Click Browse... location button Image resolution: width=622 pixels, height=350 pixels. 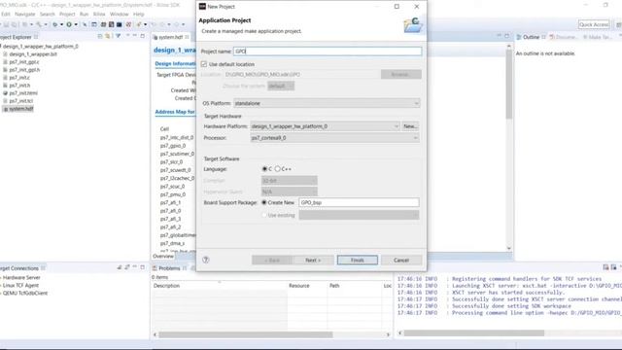tap(401, 74)
